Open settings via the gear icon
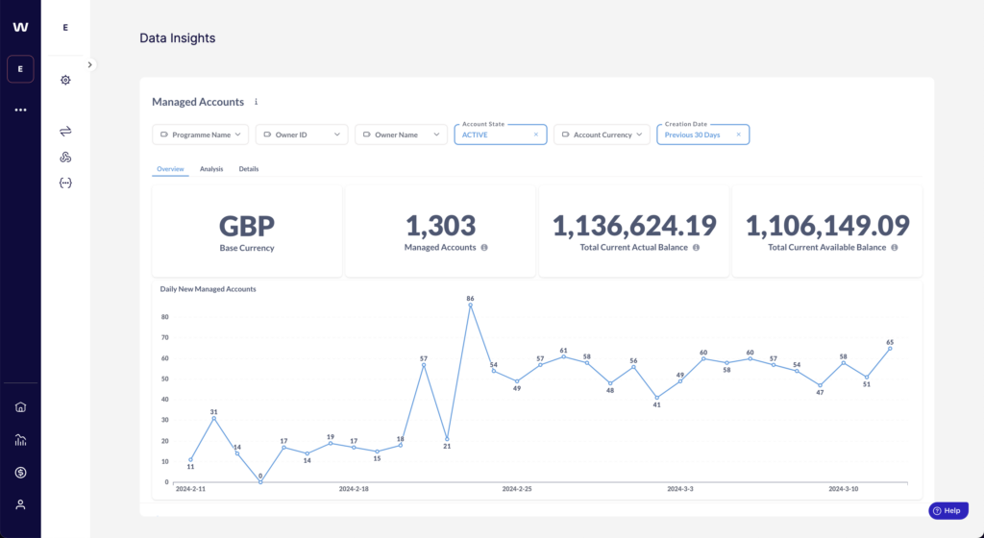This screenshot has width=984, height=538. [65, 80]
